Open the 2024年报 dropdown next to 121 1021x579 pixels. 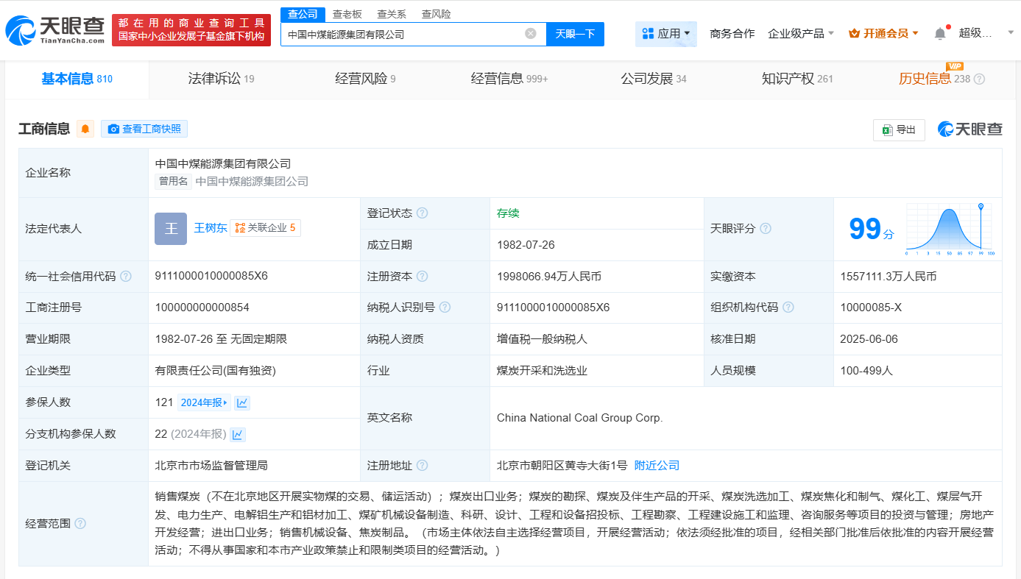point(204,402)
